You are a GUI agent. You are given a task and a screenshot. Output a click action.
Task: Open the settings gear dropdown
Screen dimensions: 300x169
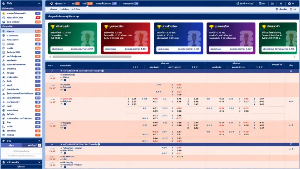pyautogui.click(x=291, y=3)
